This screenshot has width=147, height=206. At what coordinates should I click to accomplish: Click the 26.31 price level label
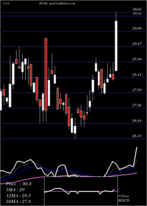(137, 136)
